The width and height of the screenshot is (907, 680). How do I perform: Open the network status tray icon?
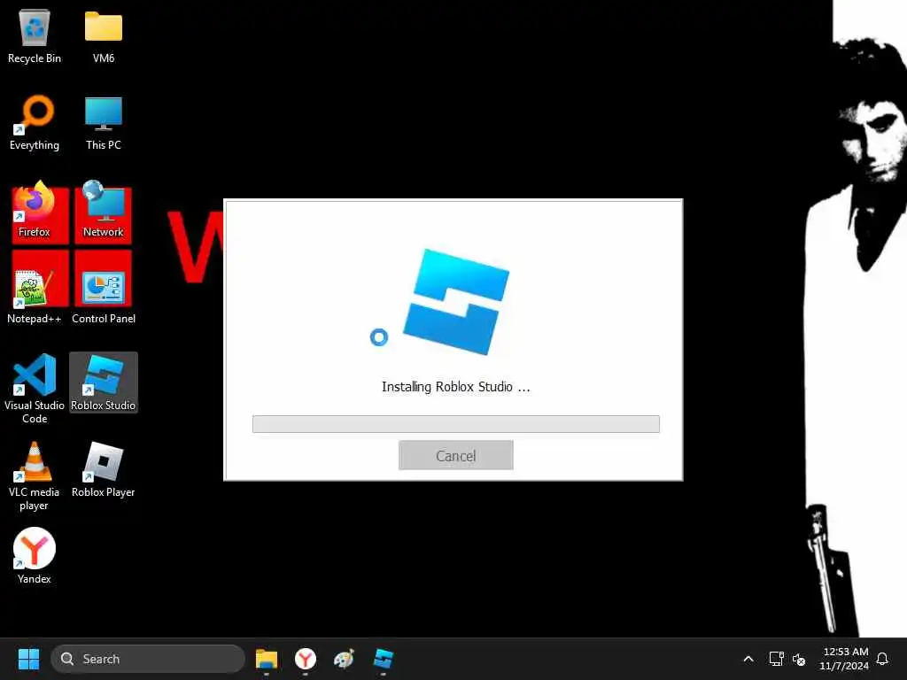[x=776, y=659]
